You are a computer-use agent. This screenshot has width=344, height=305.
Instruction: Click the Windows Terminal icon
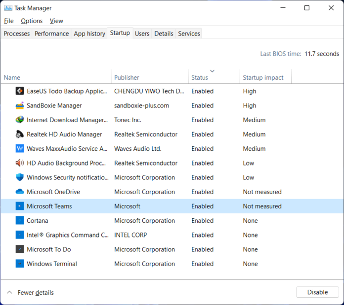pos(20,264)
